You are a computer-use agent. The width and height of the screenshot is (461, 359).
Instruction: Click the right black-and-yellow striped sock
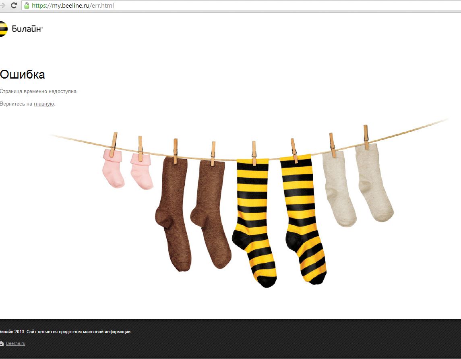coord(301,218)
